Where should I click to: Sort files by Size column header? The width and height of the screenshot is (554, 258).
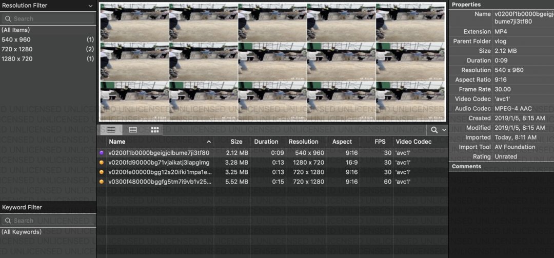point(236,142)
